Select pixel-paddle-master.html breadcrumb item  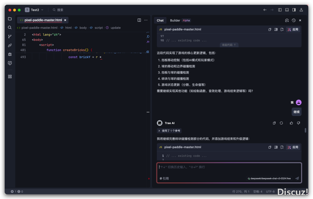click(39, 28)
